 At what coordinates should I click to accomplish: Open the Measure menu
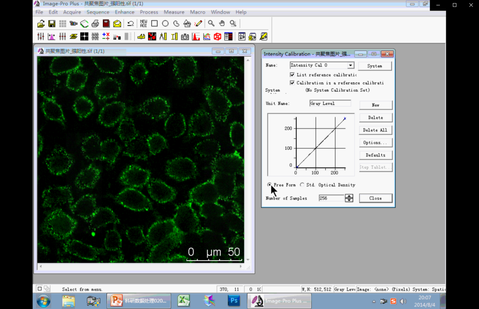point(174,12)
